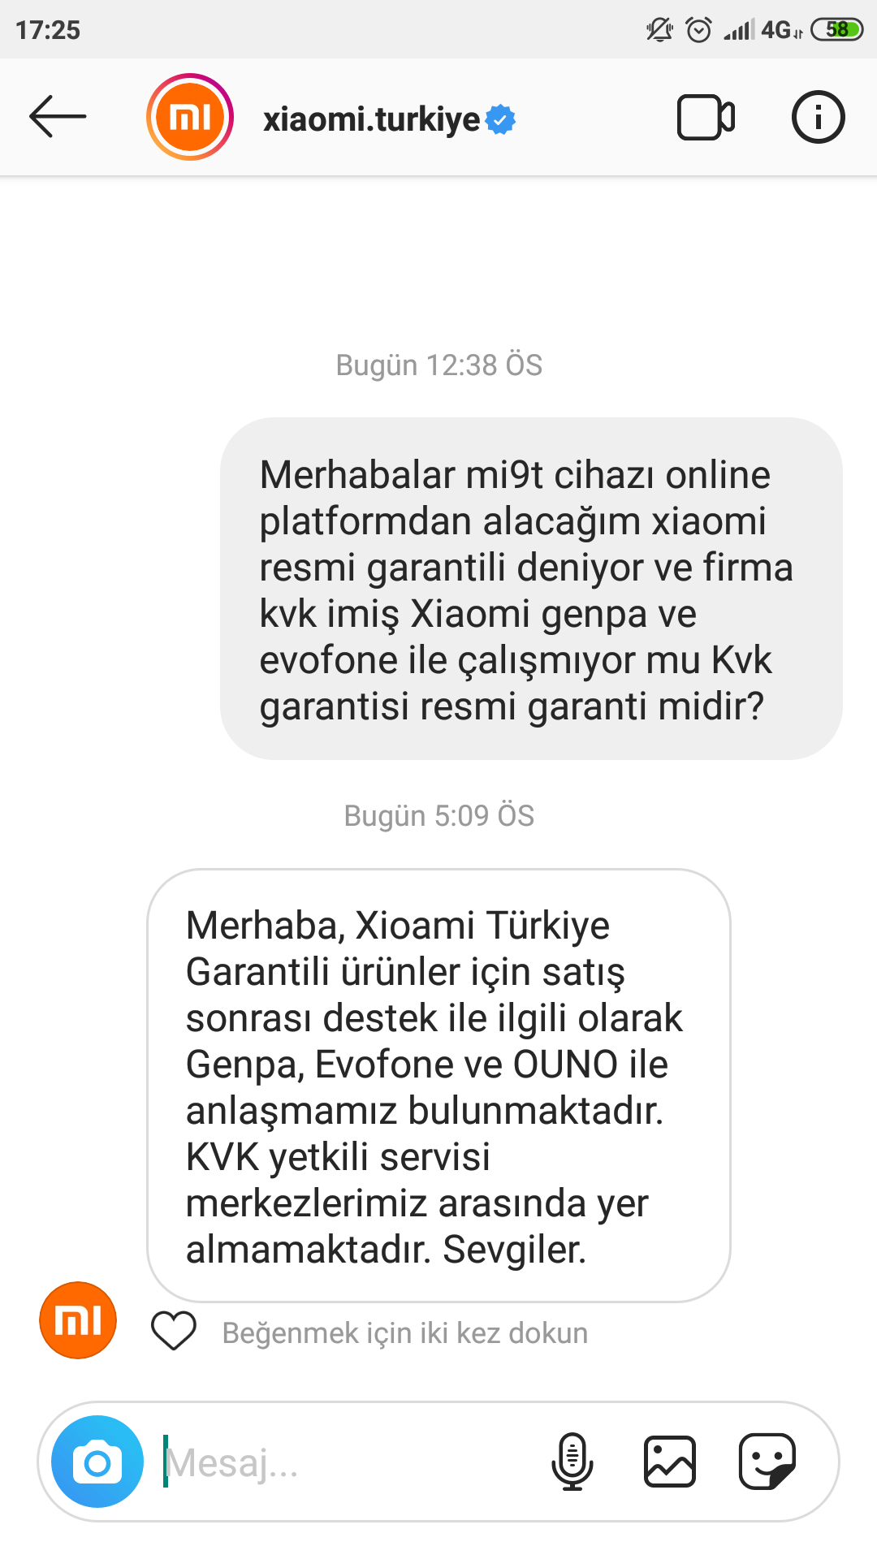This screenshot has height=1559, width=877.
Task: Tap the blue verified badge
Action: click(500, 119)
